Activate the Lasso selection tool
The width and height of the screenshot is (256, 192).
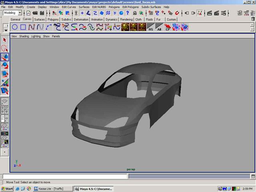click(x=5, y=48)
